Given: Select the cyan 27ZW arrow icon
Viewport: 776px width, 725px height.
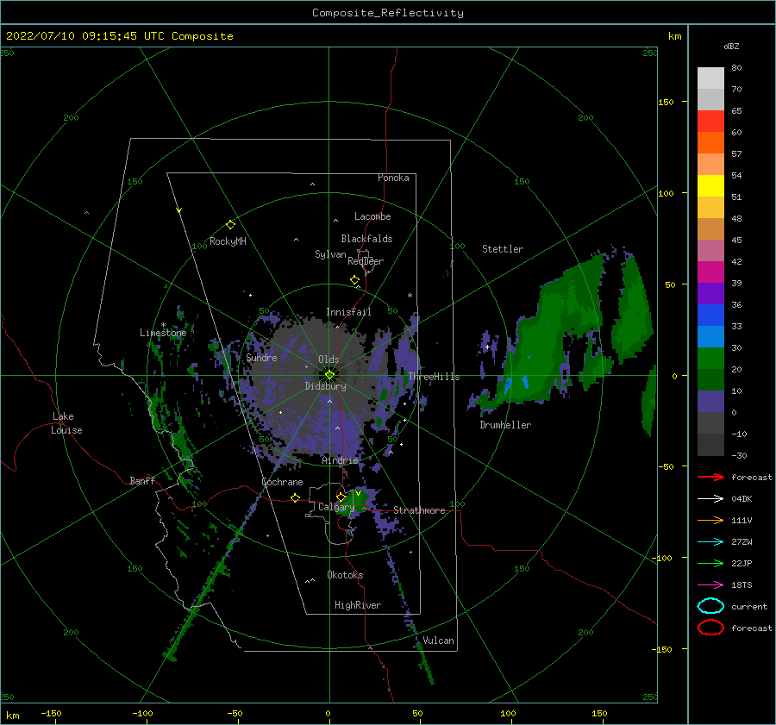Looking at the screenshot, I should [710, 542].
